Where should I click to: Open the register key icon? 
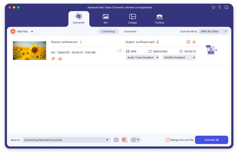coord(219,7)
